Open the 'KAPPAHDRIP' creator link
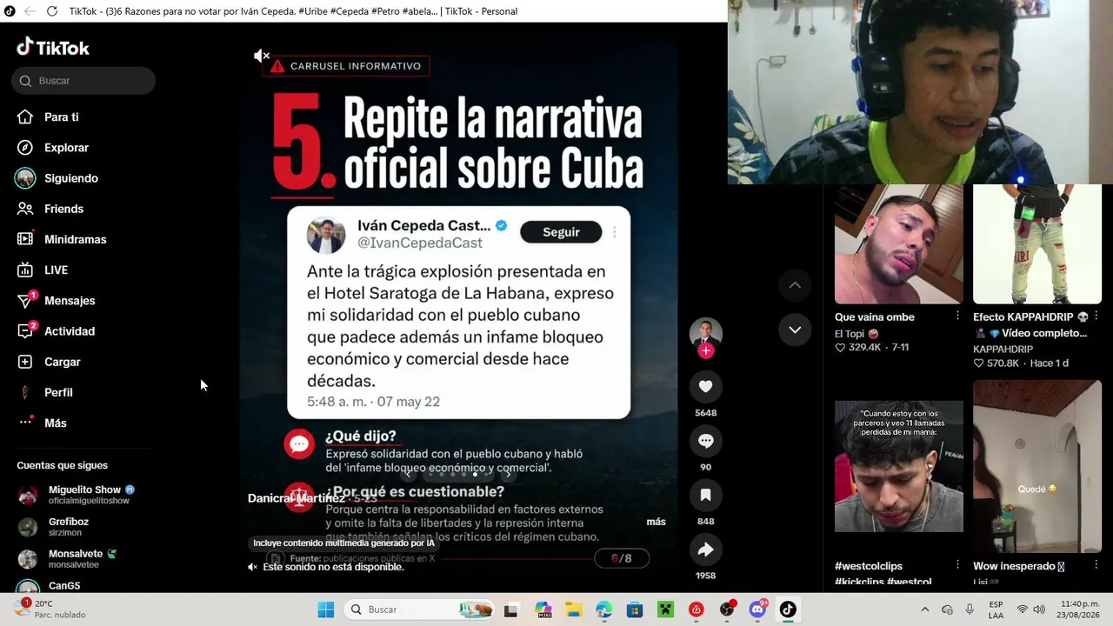 pyautogui.click(x=1003, y=349)
